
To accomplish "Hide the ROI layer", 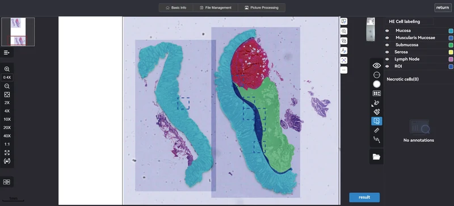I will click(x=387, y=66).
